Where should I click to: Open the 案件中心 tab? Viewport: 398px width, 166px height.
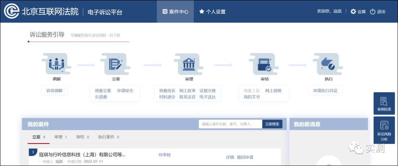[x=175, y=11]
